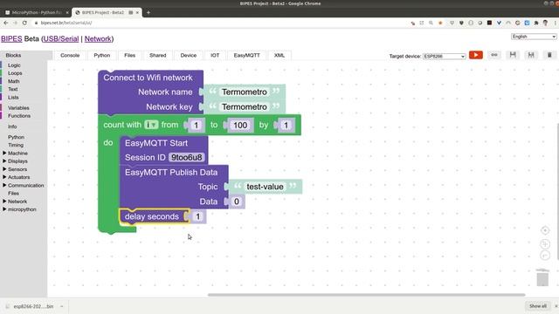Viewport: 559px width, 314px height.
Task: Open a new browser tab
Action: [x=148, y=12]
